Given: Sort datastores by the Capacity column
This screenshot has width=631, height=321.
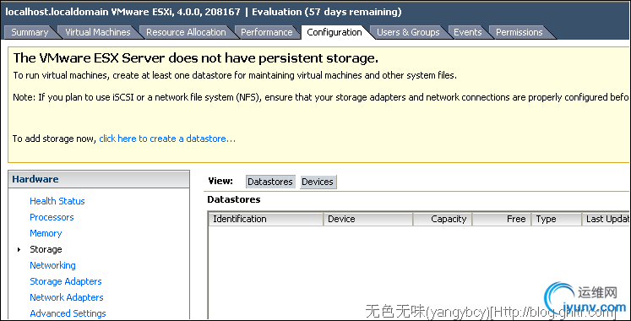Looking at the screenshot, I should tap(443, 219).
